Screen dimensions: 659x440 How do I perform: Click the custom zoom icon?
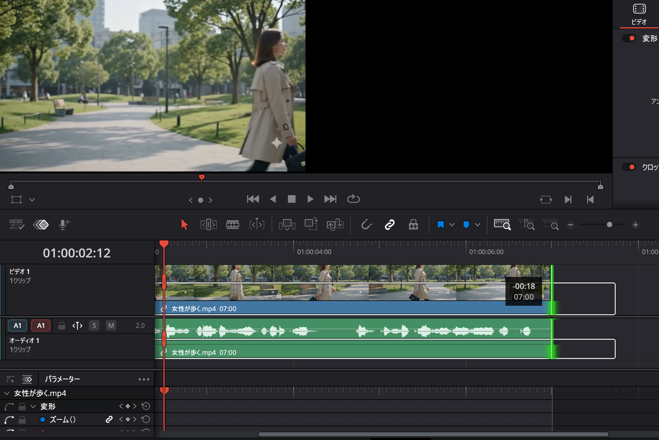550,224
